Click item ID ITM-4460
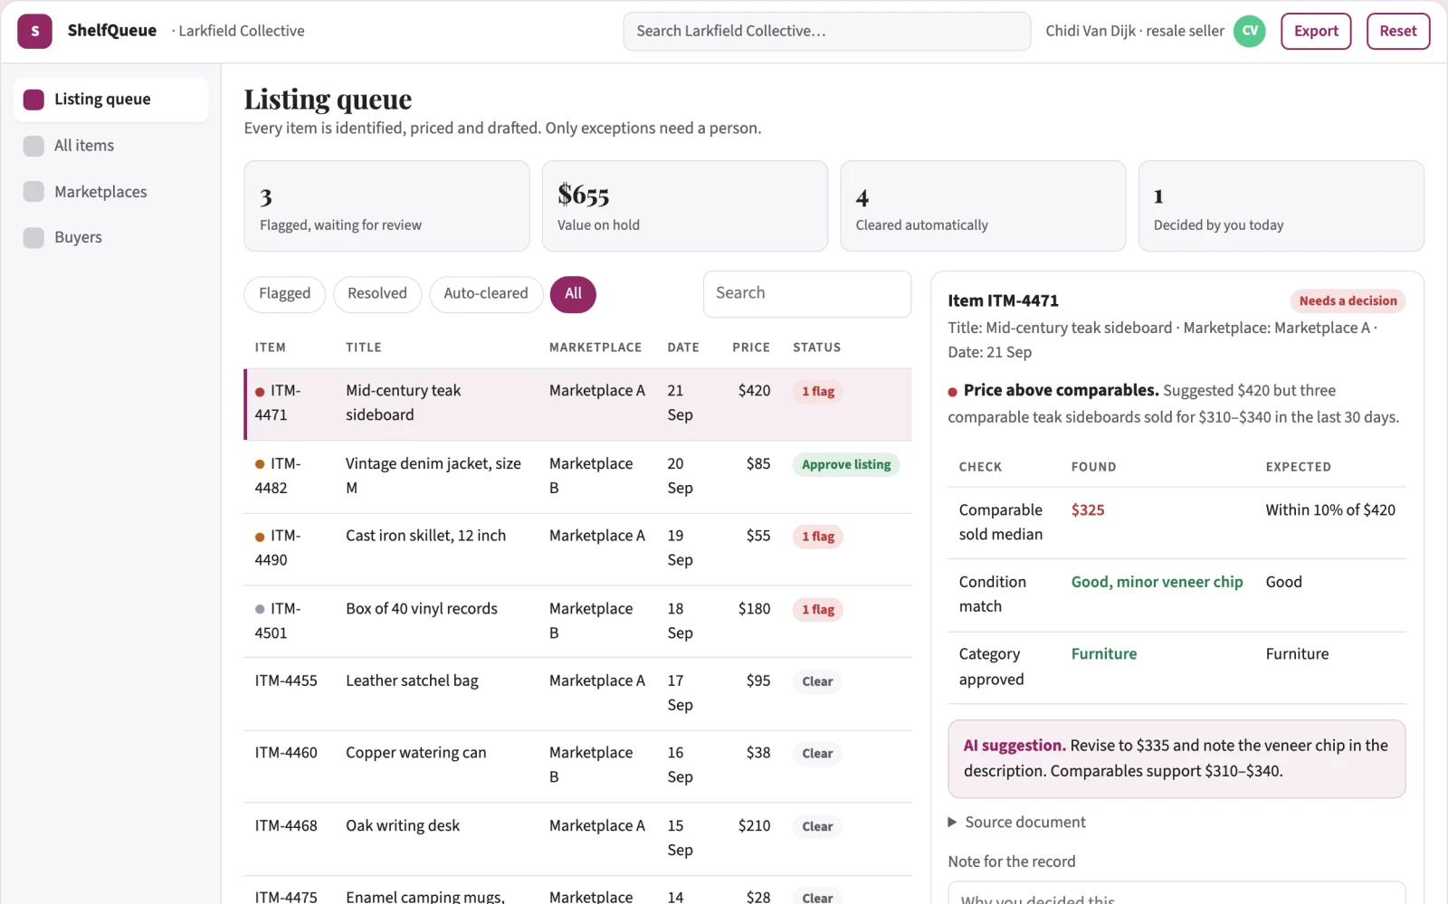 pos(286,753)
